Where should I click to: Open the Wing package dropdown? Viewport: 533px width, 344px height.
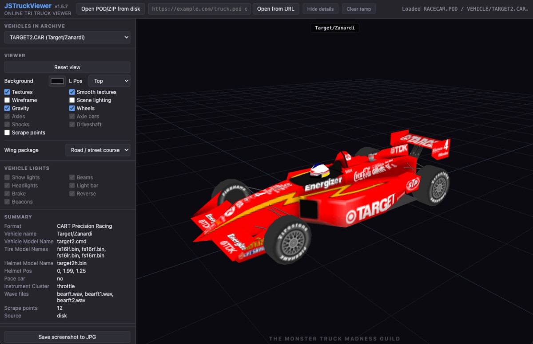[98, 150]
